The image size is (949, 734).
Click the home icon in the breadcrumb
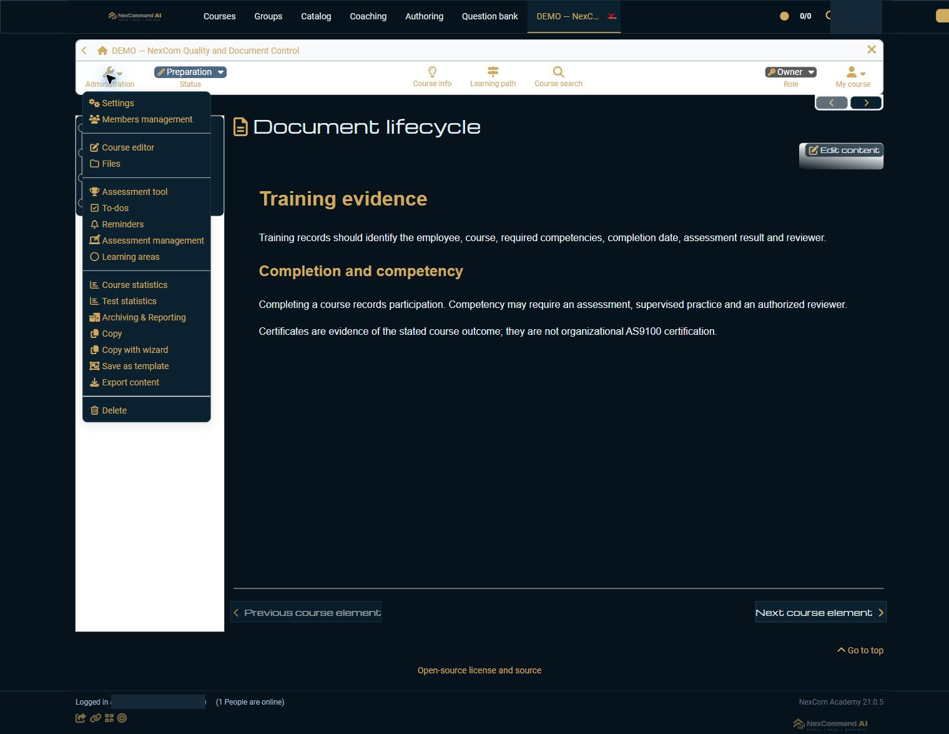pyautogui.click(x=102, y=51)
